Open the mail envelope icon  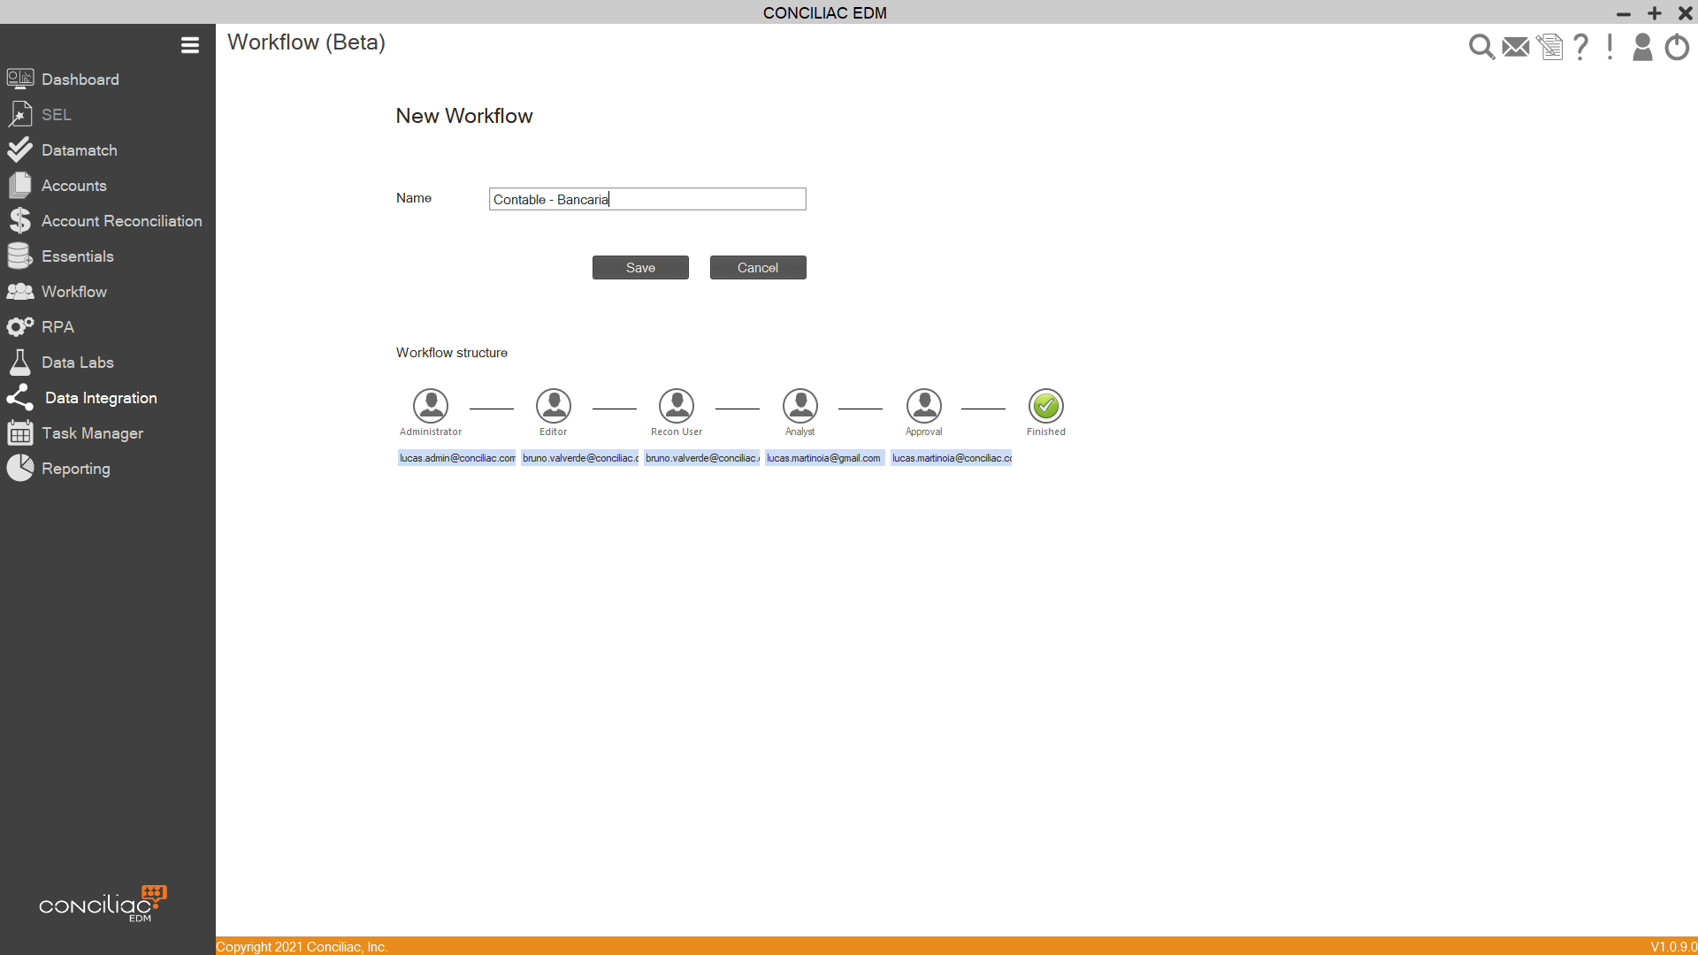[1516, 47]
